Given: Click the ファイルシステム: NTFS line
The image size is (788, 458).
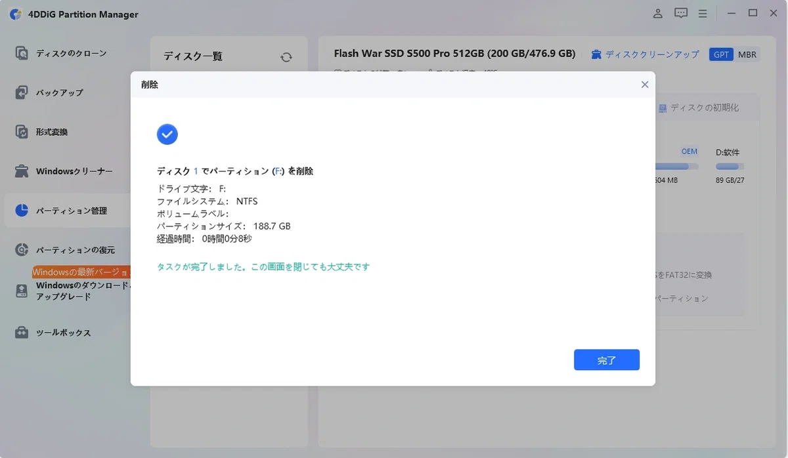Looking at the screenshot, I should click(x=208, y=201).
